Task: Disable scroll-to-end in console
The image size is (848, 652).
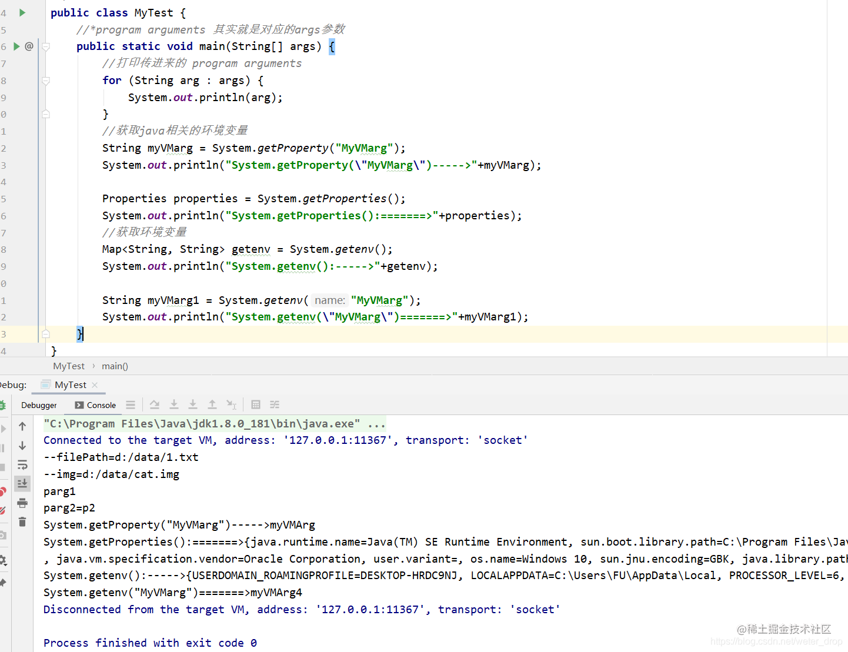Action: point(22,483)
